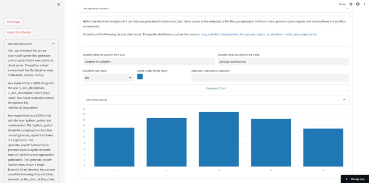The height and width of the screenshot is (183, 369).
Task: Star the app with the star icon
Action: click(351, 4)
